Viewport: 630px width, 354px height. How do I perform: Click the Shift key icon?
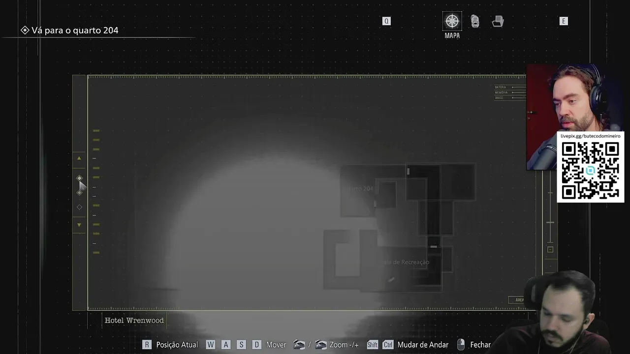click(x=372, y=345)
